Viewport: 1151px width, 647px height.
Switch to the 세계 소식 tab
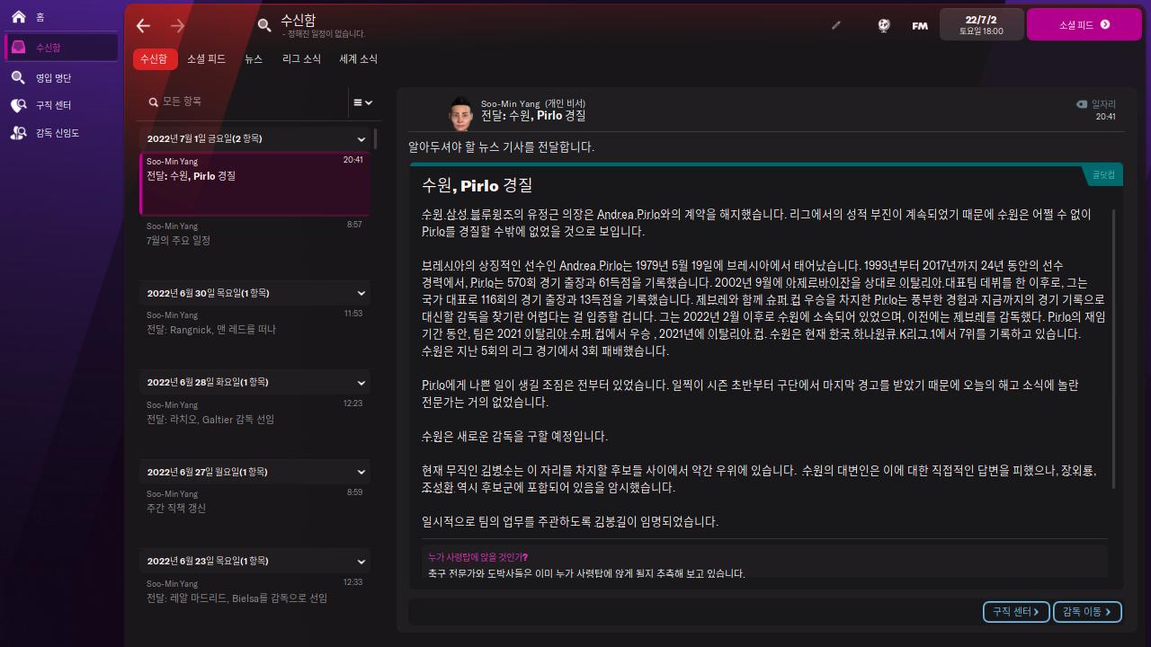point(358,58)
